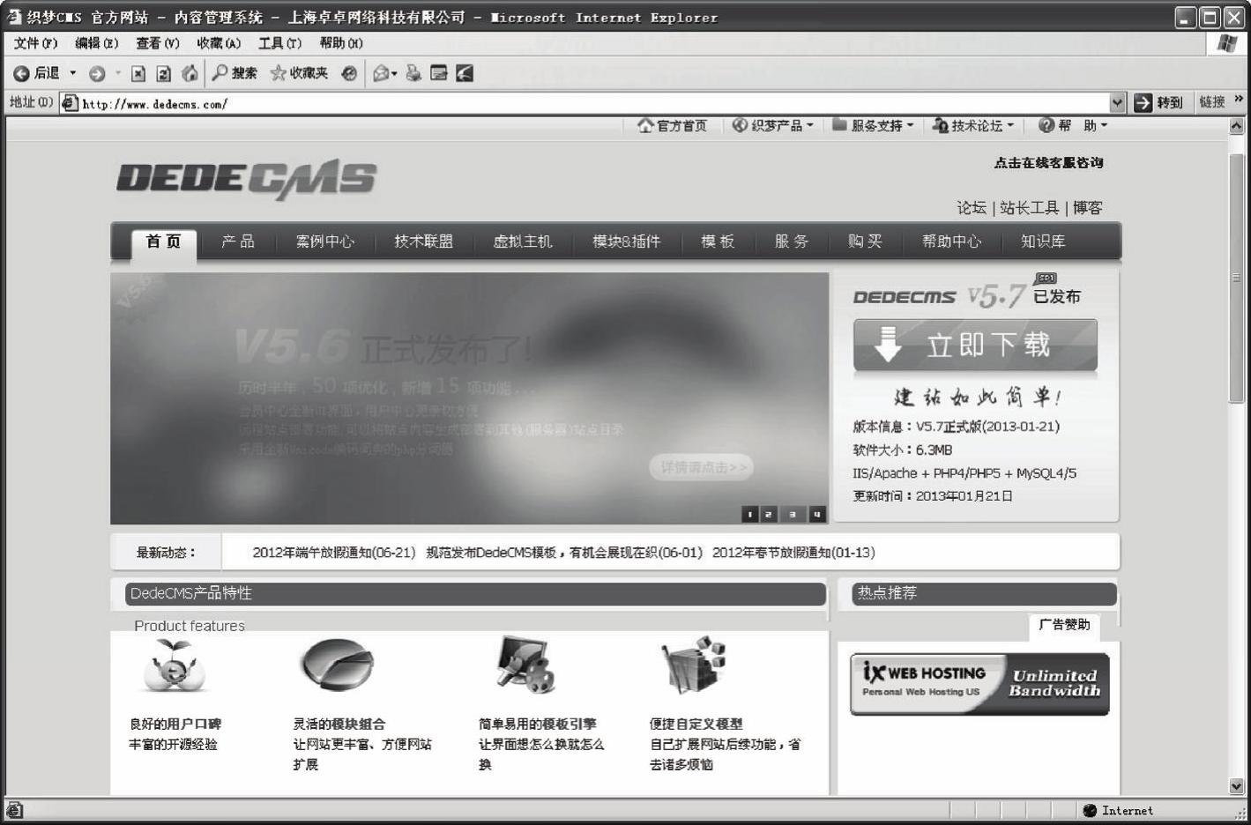Switch banner to slide 1

[x=750, y=514]
